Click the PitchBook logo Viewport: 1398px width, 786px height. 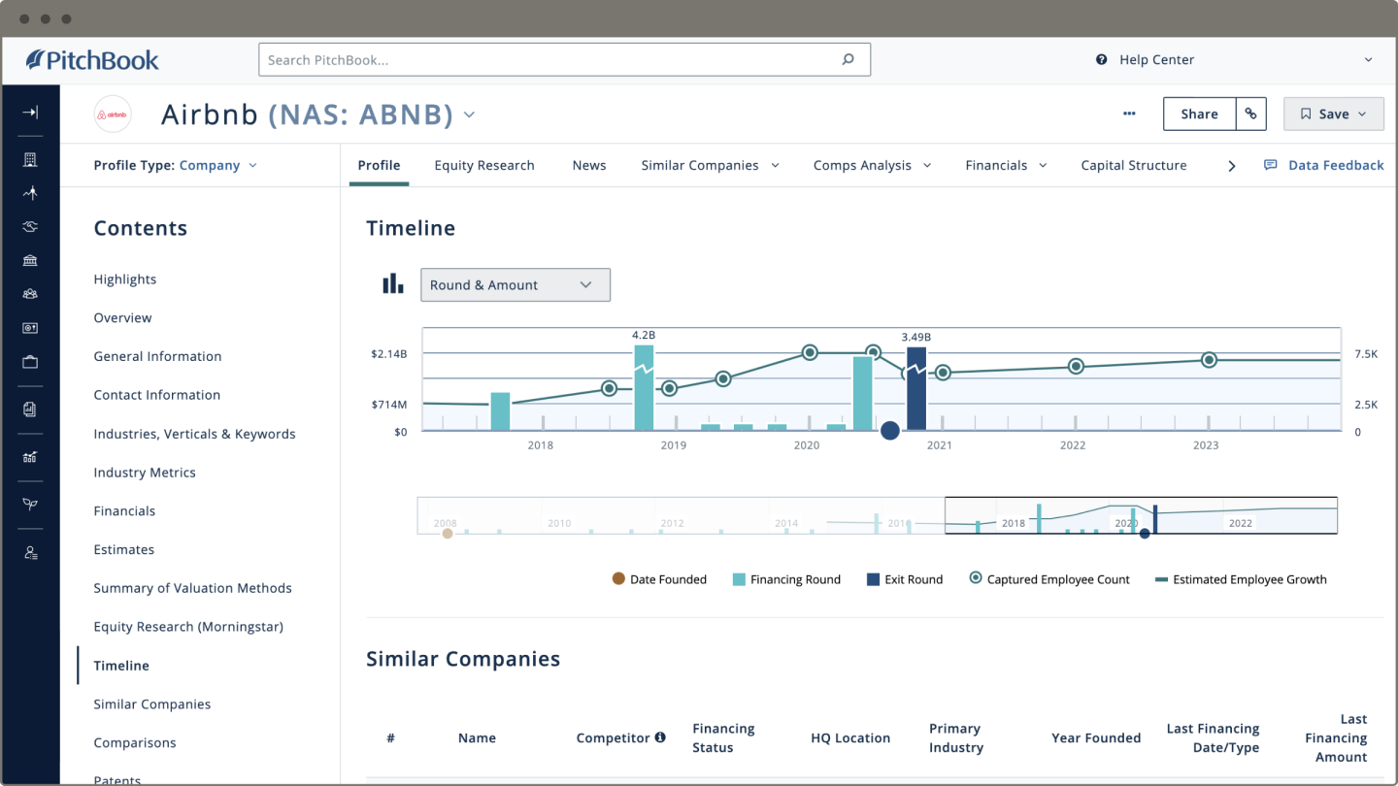[x=92, y=60]
